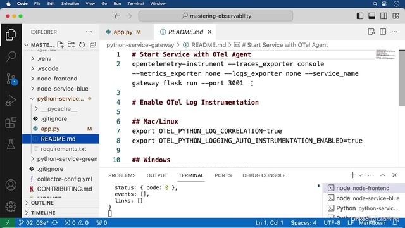
Task: Switch to the PROBLEMS panel tab
Action: point(122,175)
